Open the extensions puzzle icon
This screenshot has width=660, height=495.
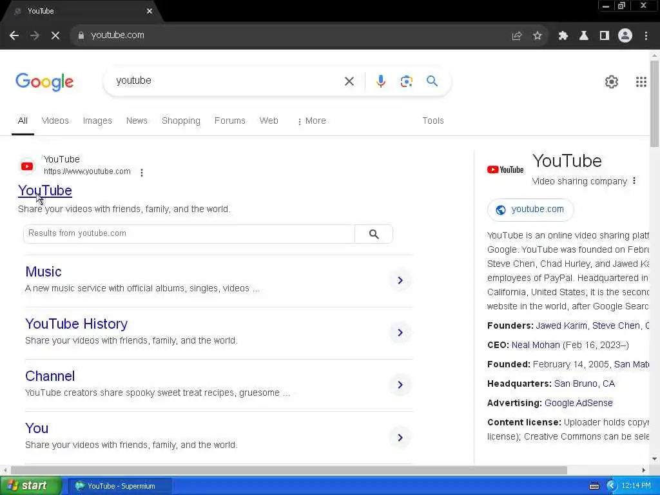[x=563, y=36]
